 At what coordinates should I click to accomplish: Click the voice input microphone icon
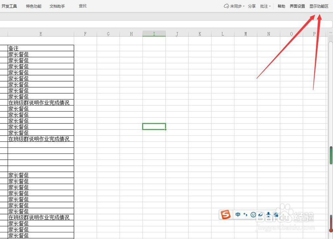tap(268, 214)
